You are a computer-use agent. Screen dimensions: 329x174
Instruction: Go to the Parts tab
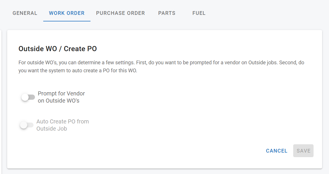coord(167,13)
